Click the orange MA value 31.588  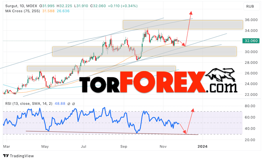pos(48,11)
